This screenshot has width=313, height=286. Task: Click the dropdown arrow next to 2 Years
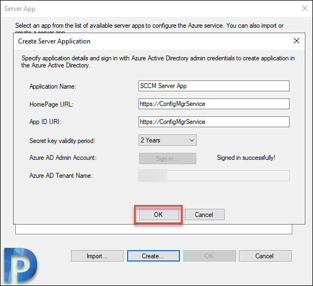click(x=191, y=140)
